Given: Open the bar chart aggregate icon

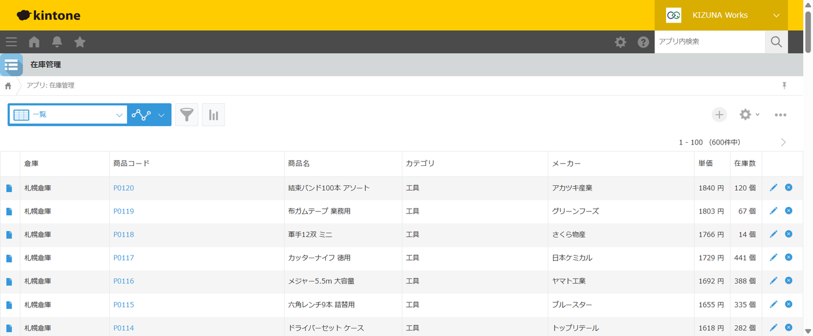Looking at the screenshot, I should pyautogui.click(x=214, y=115).
